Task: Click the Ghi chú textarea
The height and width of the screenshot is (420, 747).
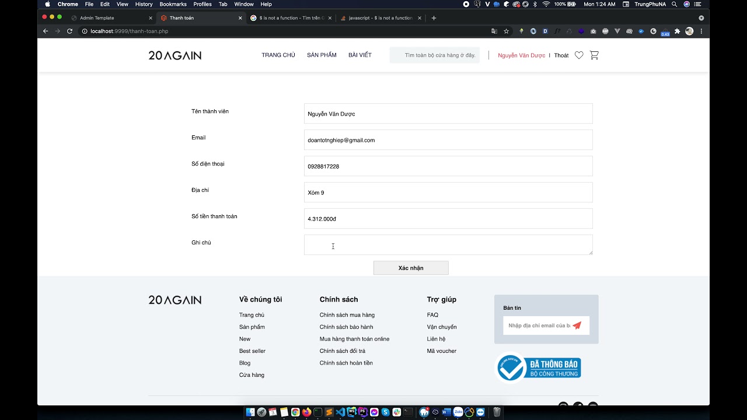Action: (x=448, y=245)
